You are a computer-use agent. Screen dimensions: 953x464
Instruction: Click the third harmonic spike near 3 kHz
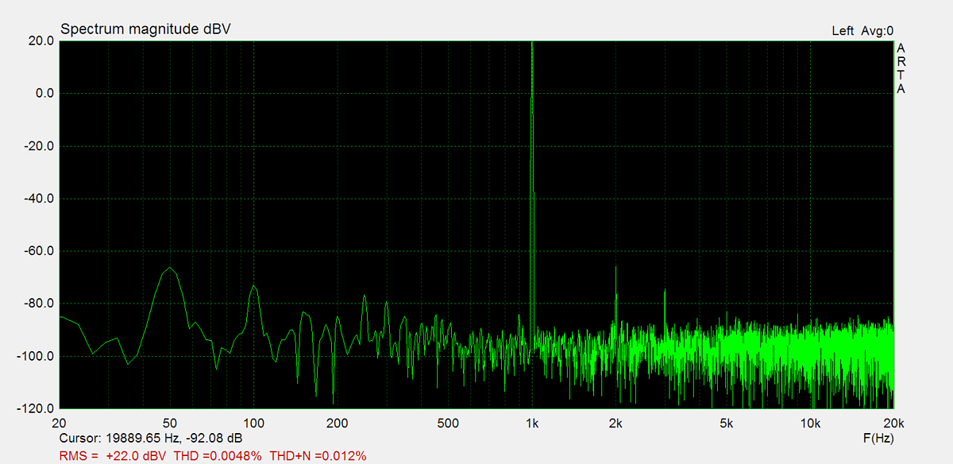665,292
